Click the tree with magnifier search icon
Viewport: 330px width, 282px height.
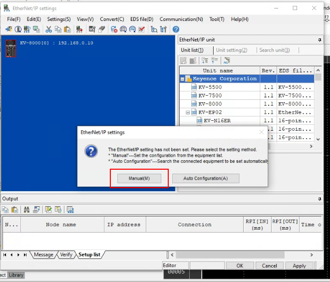click(x=154, y=29)
